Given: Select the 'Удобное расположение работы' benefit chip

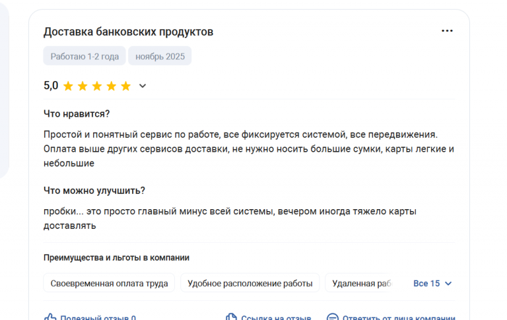Looking at the screenshot, I should click(x=250, y=284).
